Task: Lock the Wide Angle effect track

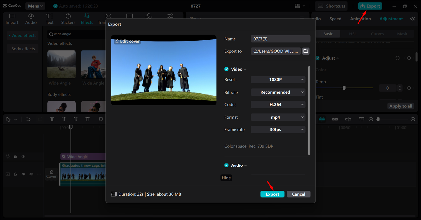Action: (15, 157)
